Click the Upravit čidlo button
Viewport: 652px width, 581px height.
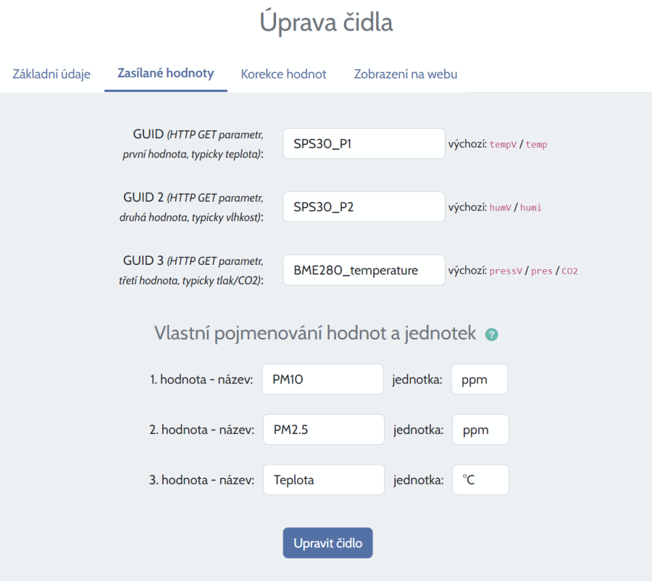[327, 543]
